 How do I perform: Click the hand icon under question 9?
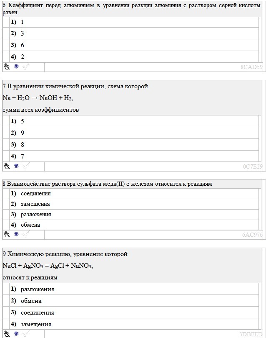tap(7, 334)
